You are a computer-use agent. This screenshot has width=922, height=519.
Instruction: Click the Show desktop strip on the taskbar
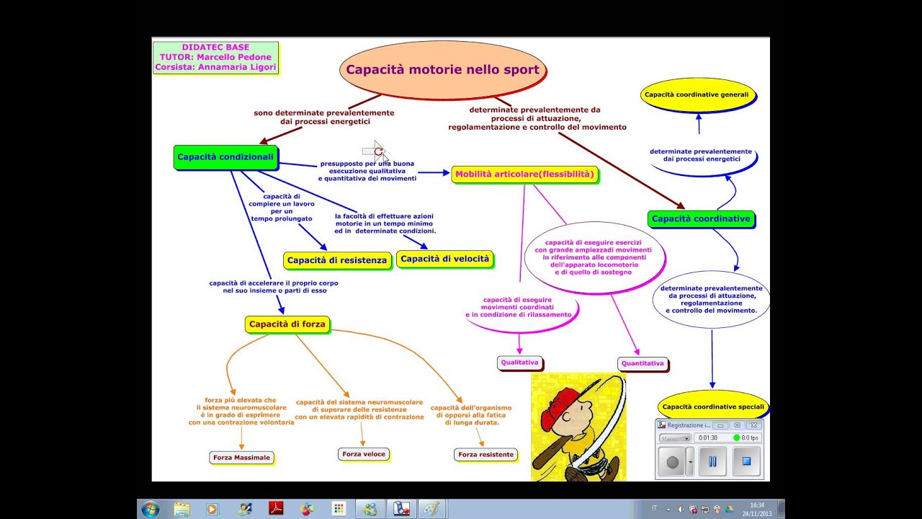(781, 509)
